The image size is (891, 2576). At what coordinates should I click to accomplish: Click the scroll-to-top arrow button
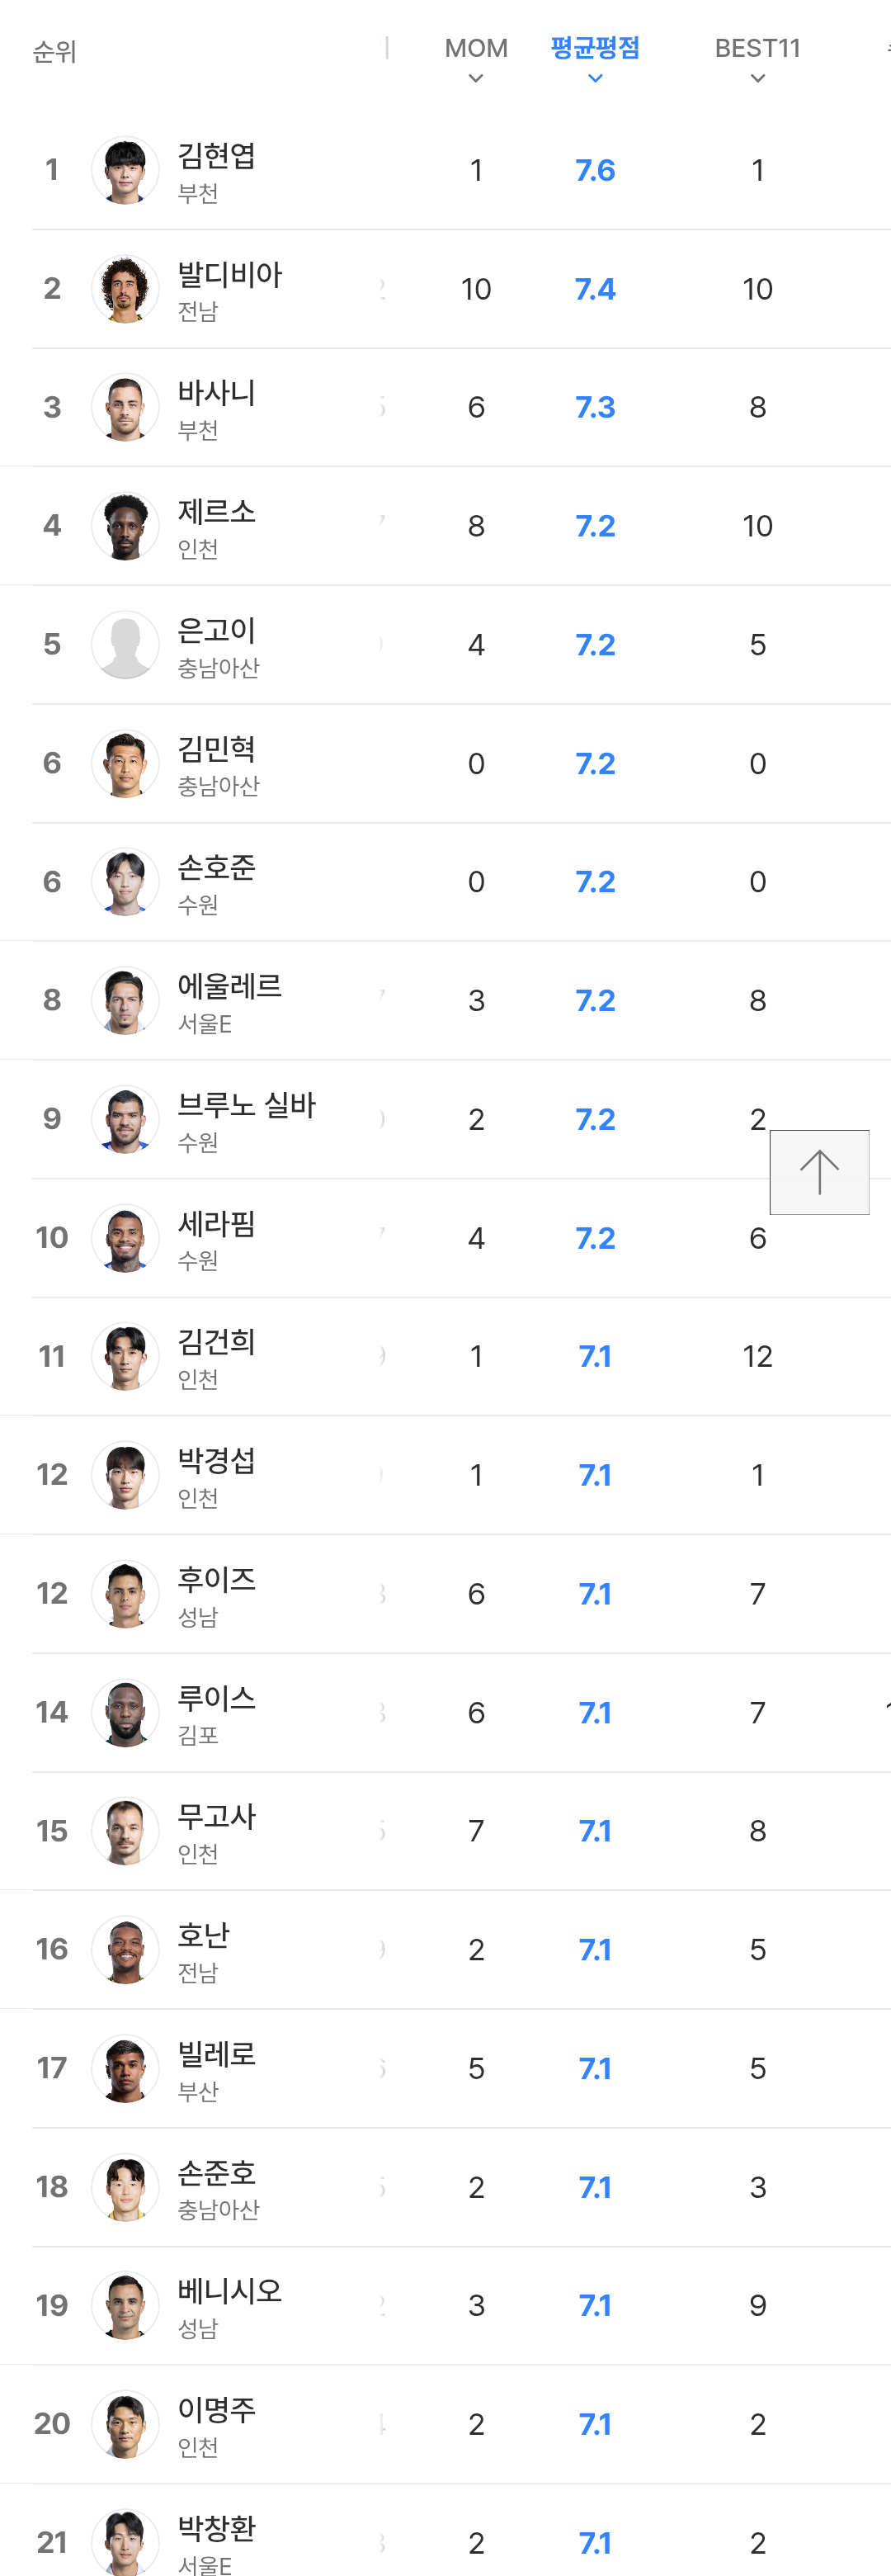click(819, 1171)
